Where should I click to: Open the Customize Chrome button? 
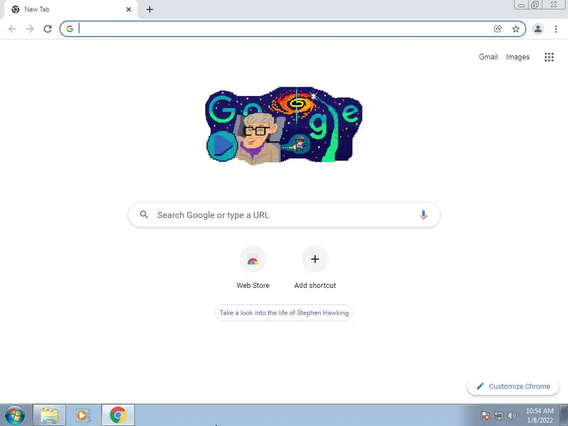click(513, 386)
